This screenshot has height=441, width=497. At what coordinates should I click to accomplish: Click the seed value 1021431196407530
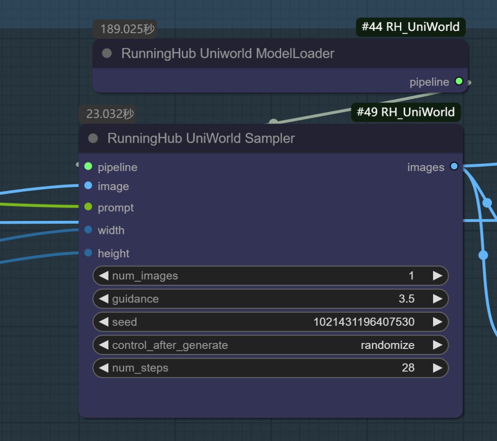pyautogui.click(x=364, y=322)
